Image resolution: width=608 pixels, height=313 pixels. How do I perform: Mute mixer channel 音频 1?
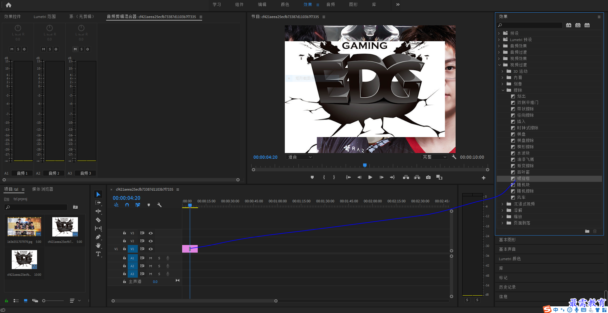coord(12,49)
